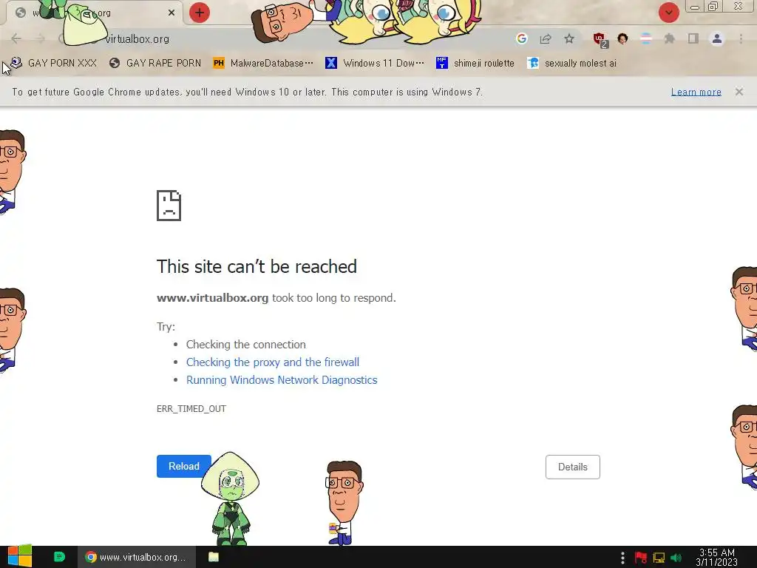Click the network tray icon
Screen dimensions: 757x568
tap(659, 558)
